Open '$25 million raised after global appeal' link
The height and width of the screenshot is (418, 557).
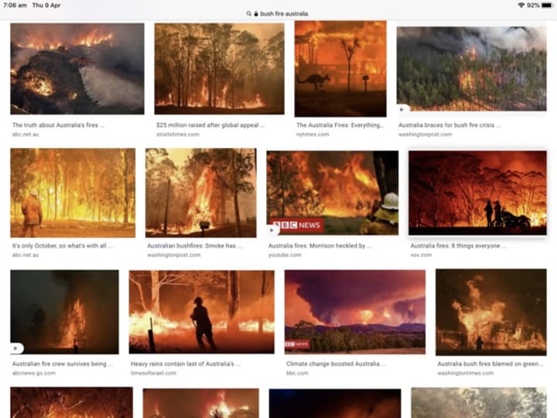(x=210, y=125)
